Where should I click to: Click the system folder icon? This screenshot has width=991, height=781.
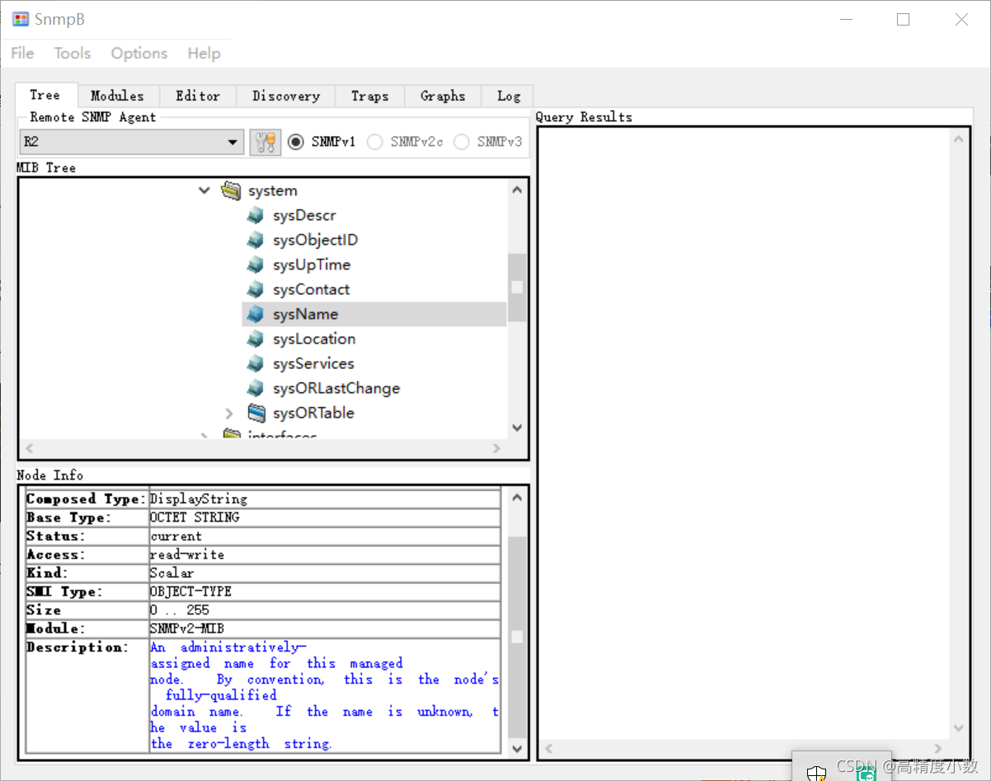(231, 191)
